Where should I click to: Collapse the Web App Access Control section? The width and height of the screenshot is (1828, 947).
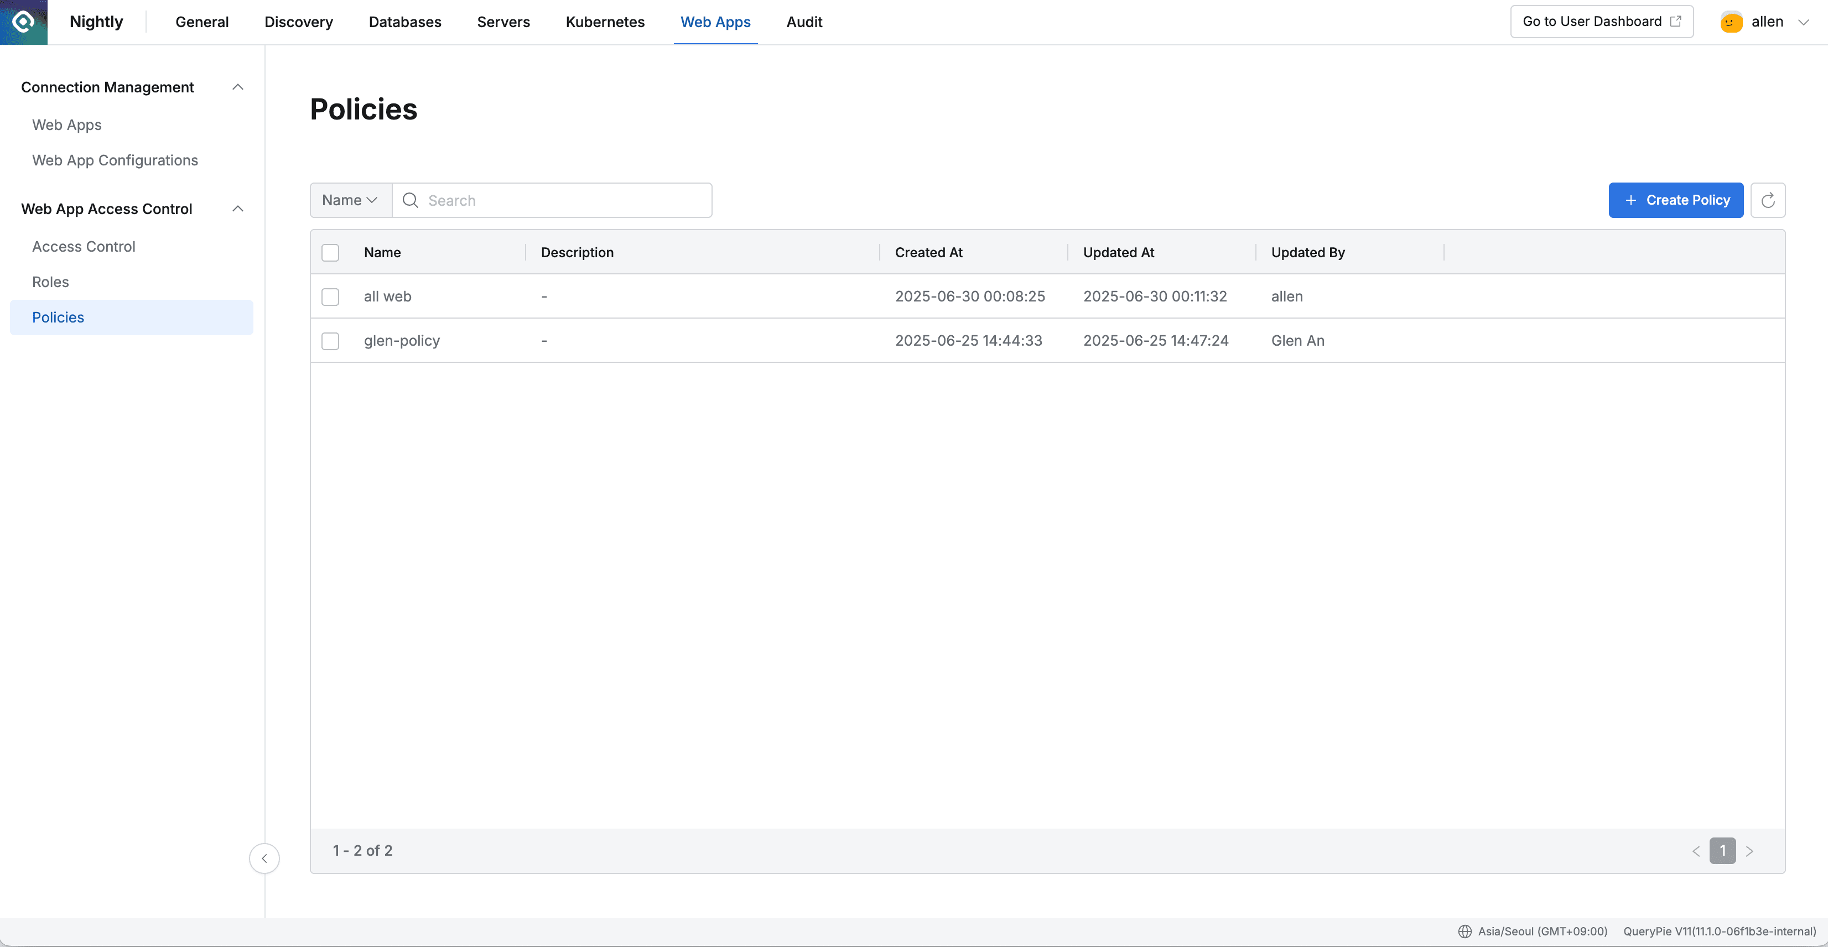[238, 209]
